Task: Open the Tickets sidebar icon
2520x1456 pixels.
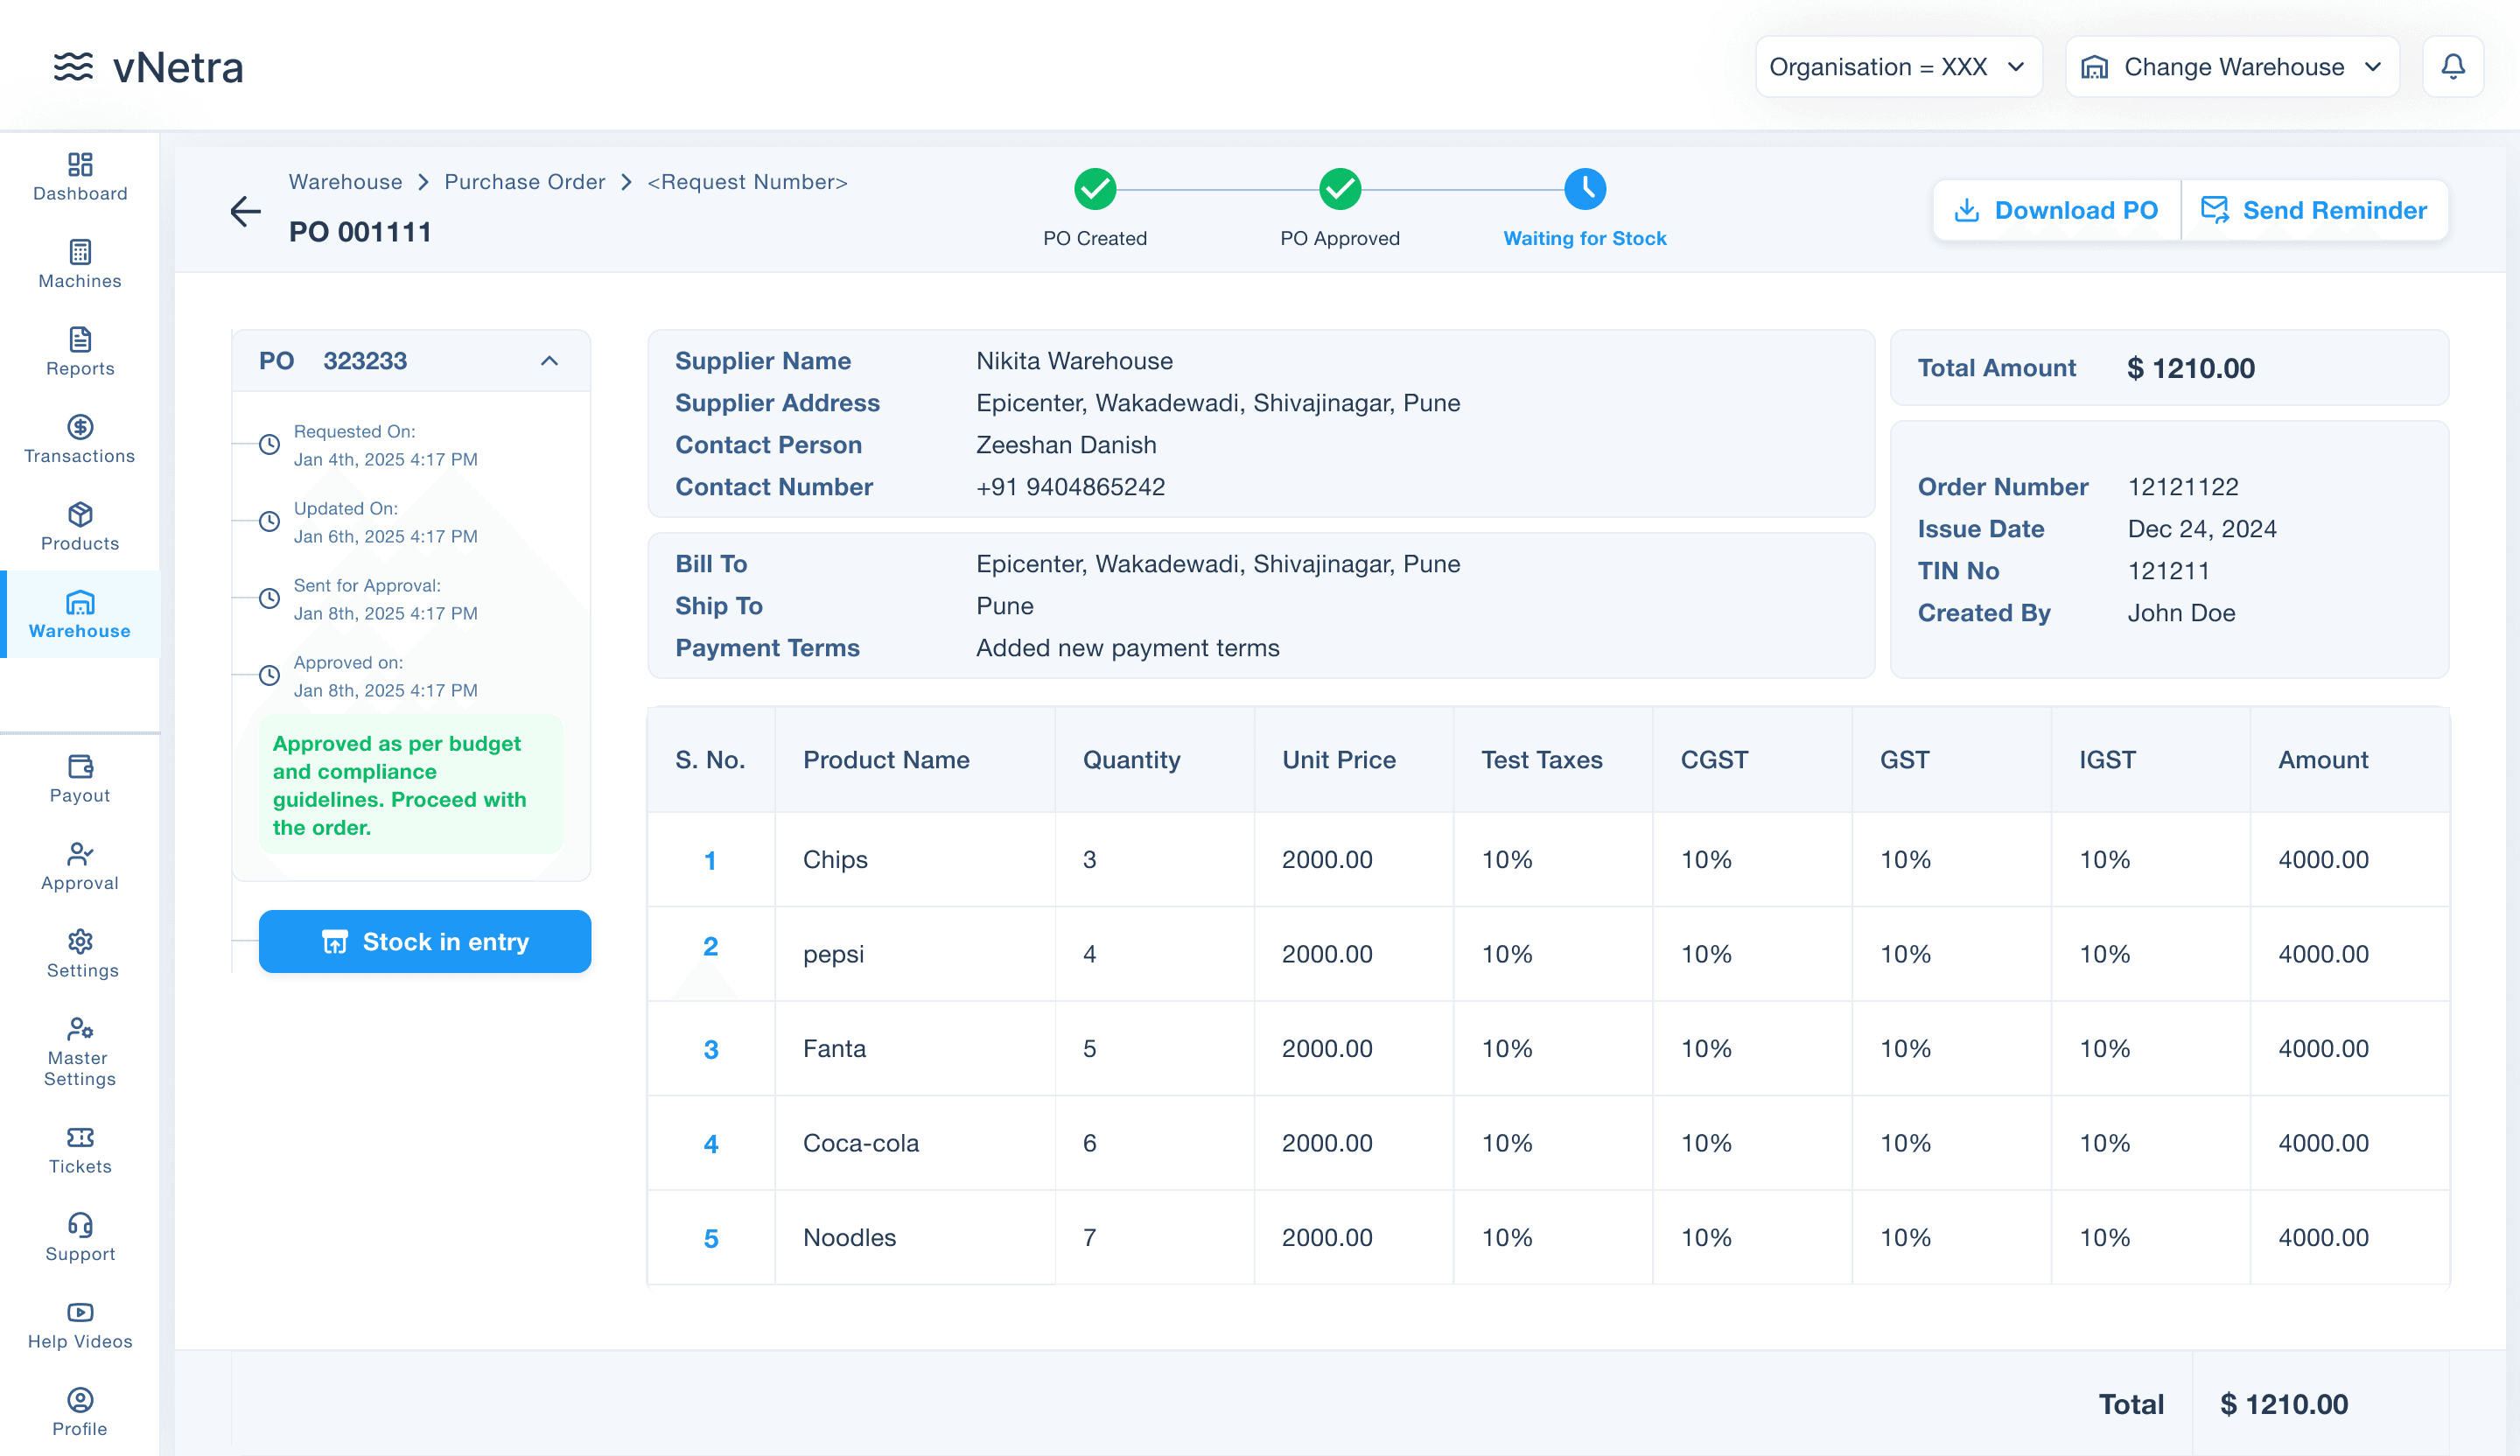Action: 80,1138
